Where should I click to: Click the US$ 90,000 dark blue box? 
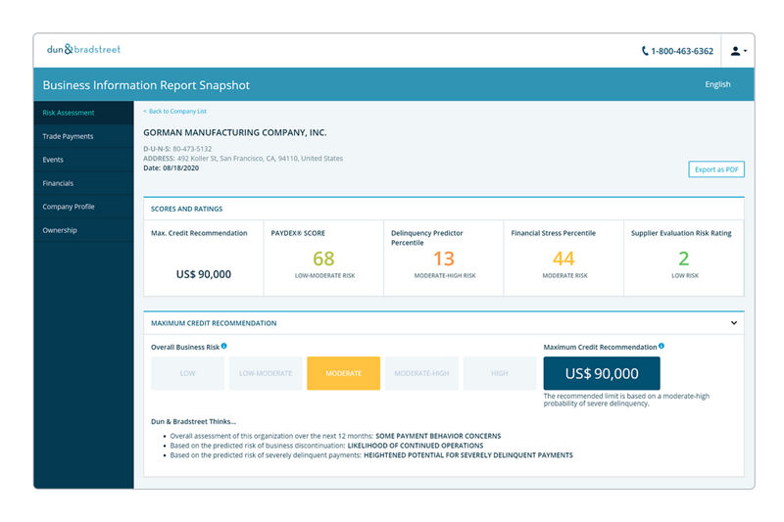tap(602, 373)
